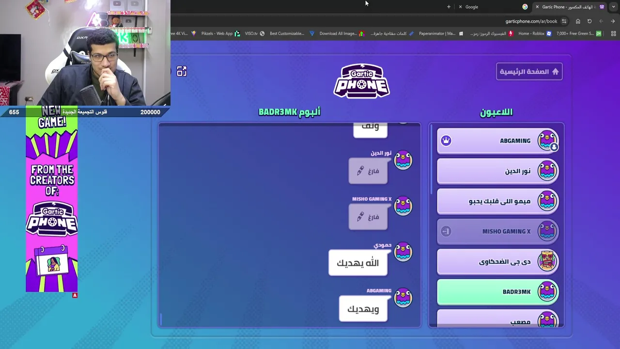
Task: Click the Gartic Phone ad banner on the left
Action: click(x=52, y=199)
